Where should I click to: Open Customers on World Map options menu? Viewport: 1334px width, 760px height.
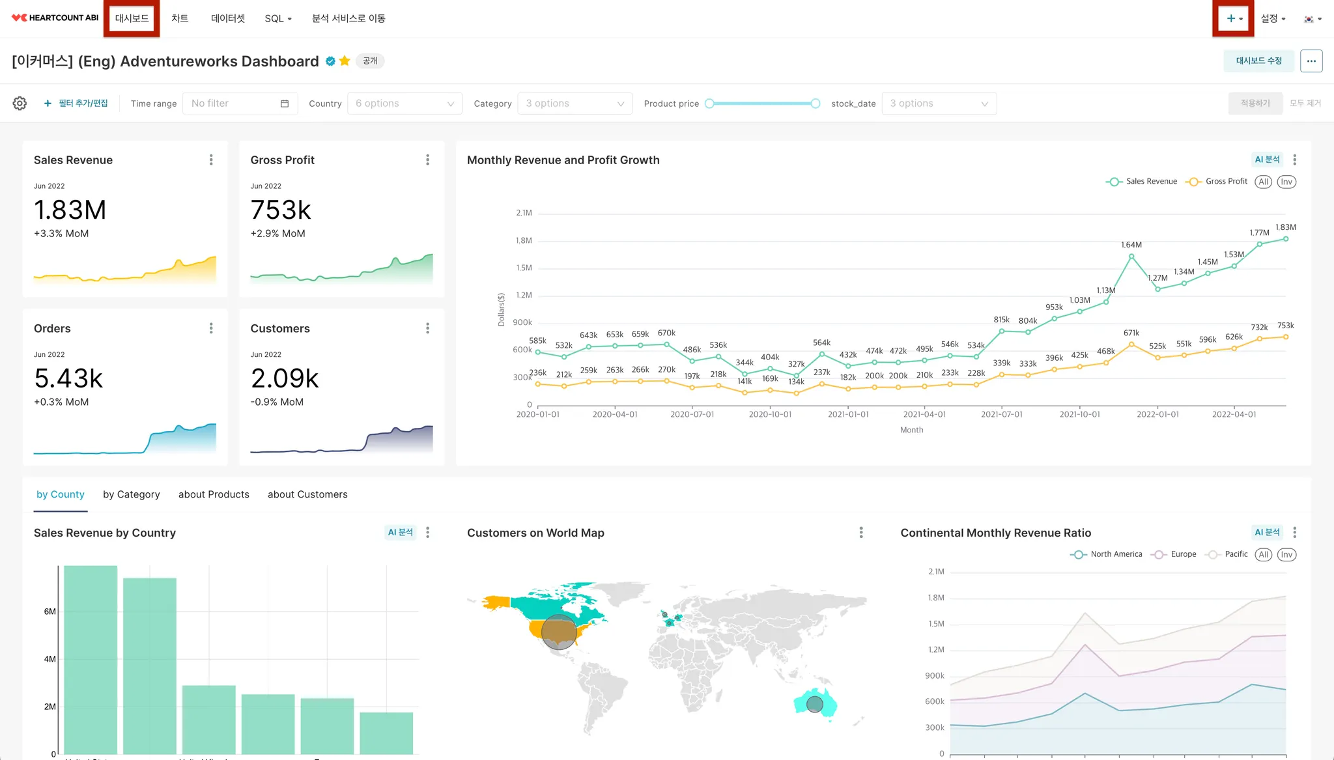point(861,533)
